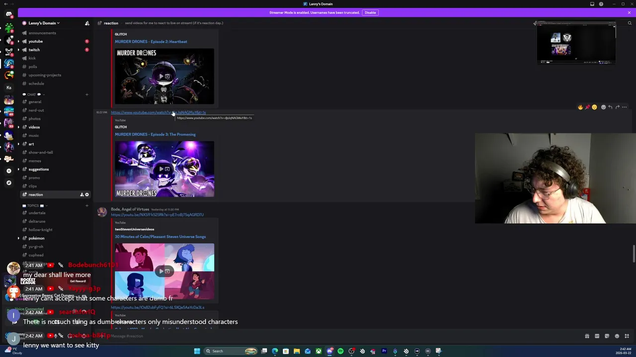The width and height of the screenshot is (636, 357).
Task: Open the Xbox app from the taskbar
Action: [318, 351]
